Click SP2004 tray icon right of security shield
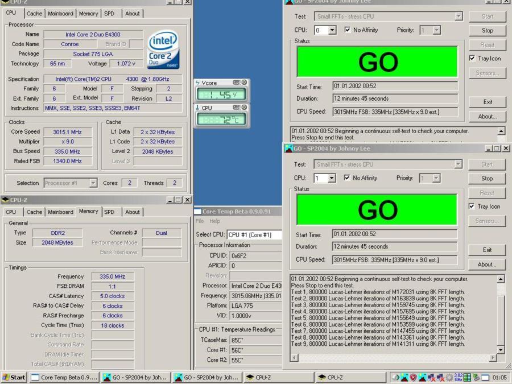Viewport: 512px width, 384px height. coord(423,378)
